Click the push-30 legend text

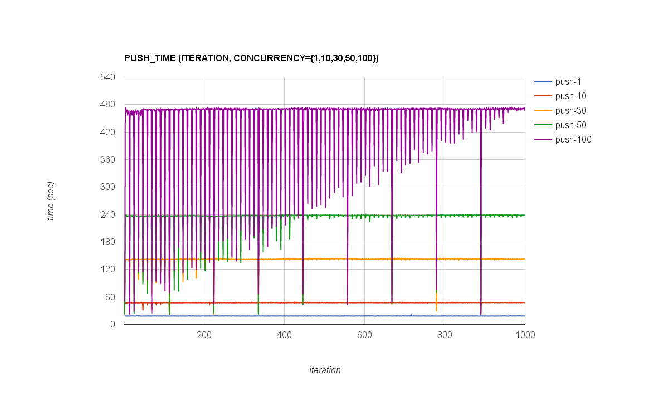coord(570,110)
